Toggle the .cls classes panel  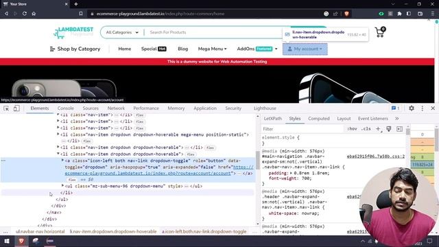[366, 129]
